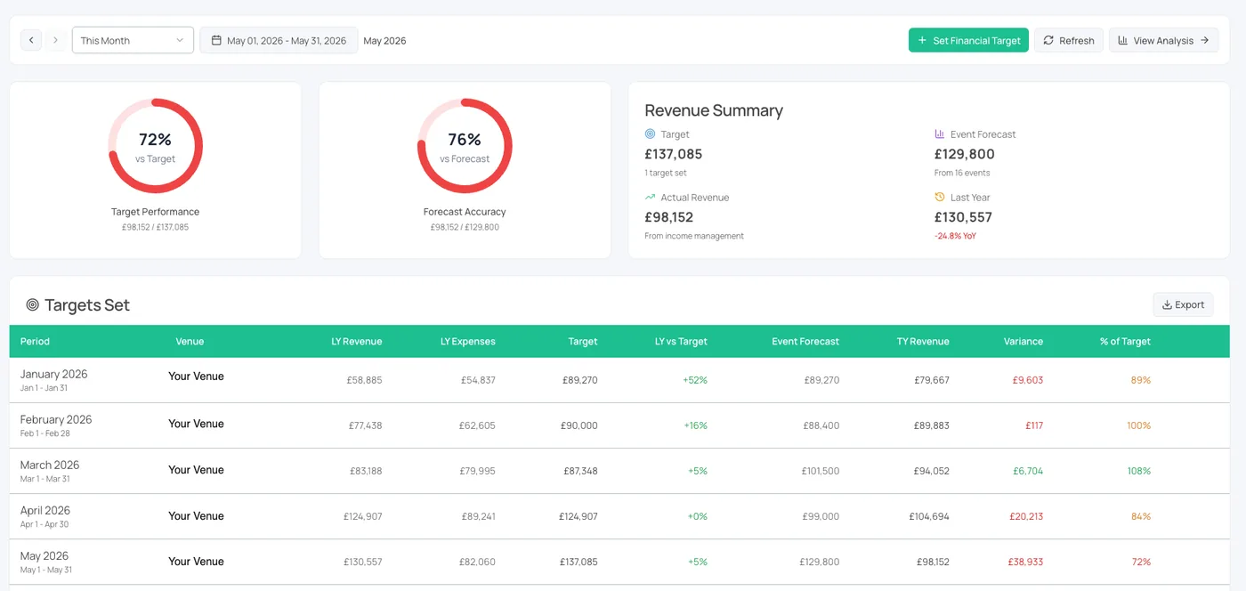Open the This Month period dropdown

(133, 40)
